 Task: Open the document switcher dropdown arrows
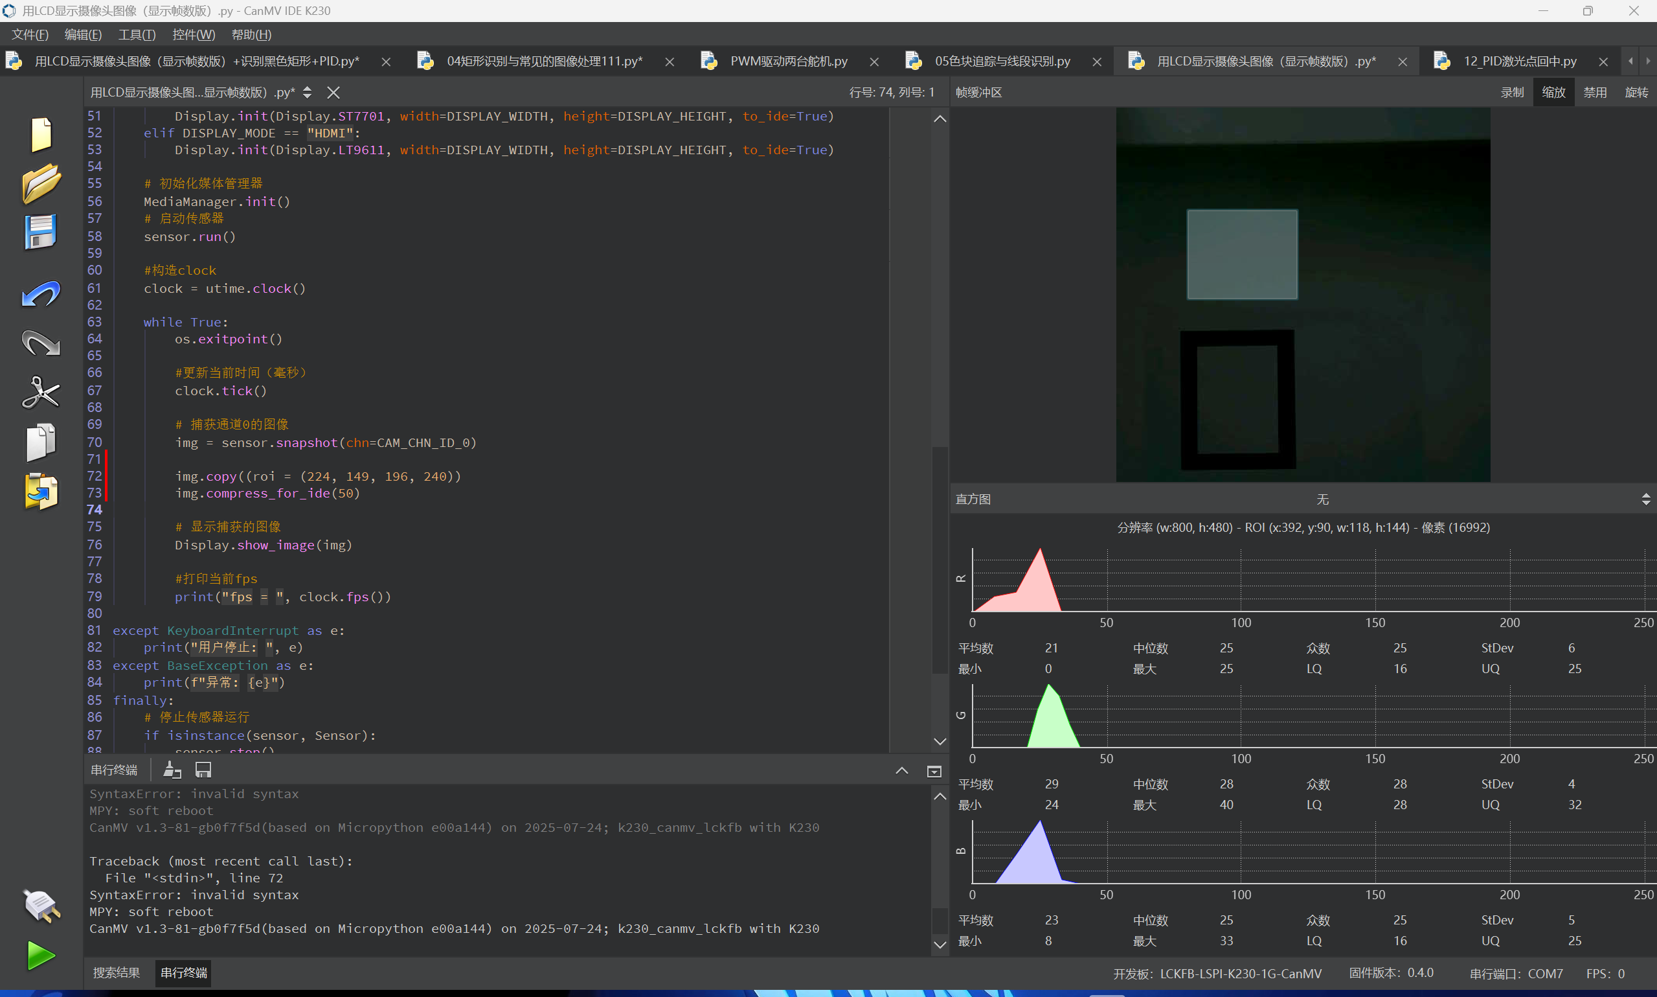pos(307,92)
